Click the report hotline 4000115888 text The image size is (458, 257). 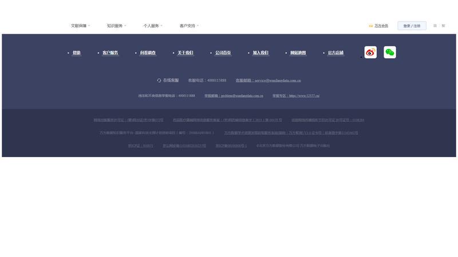pyautogui.click(x=167, y=95)
